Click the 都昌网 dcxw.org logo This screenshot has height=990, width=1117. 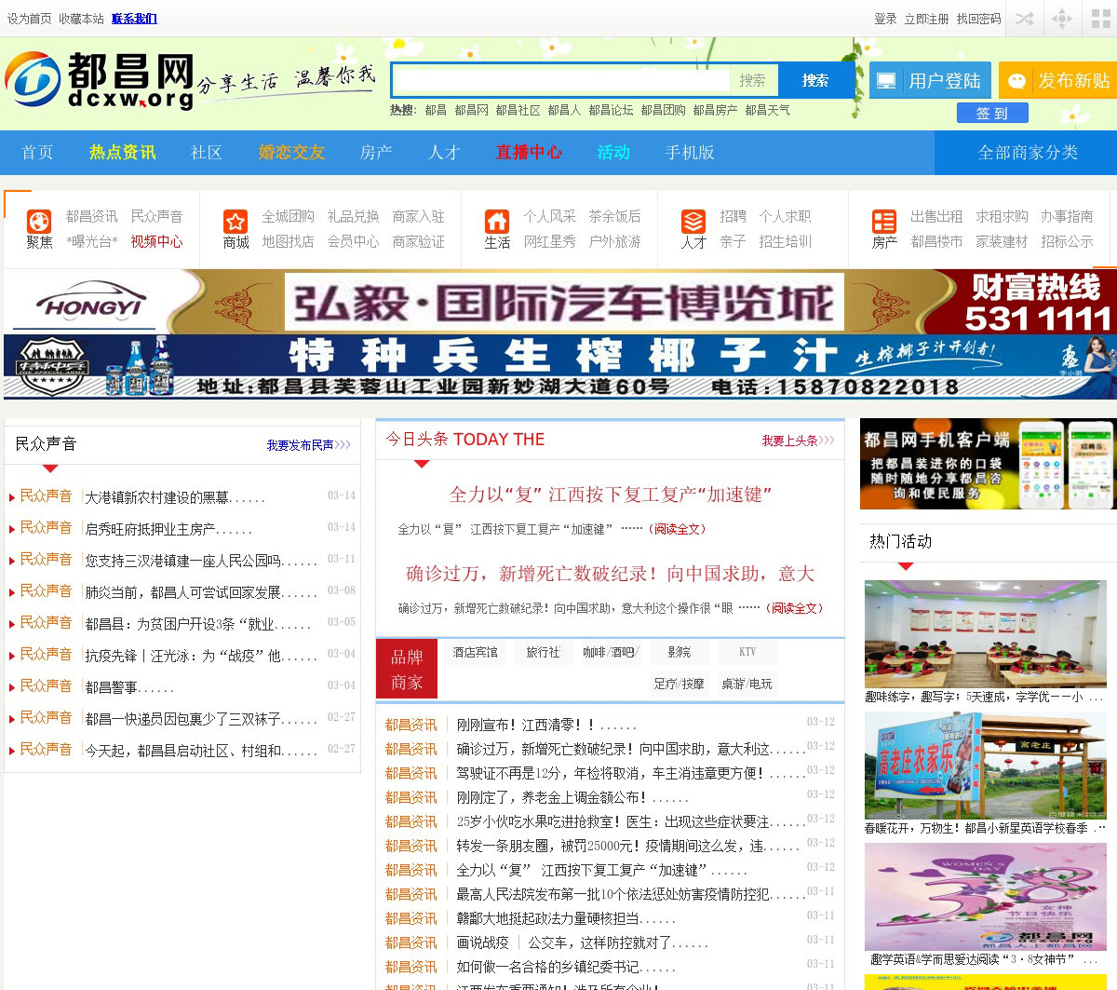101,80
